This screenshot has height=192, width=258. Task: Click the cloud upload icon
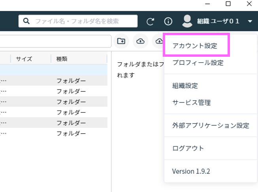pos(140,41)
